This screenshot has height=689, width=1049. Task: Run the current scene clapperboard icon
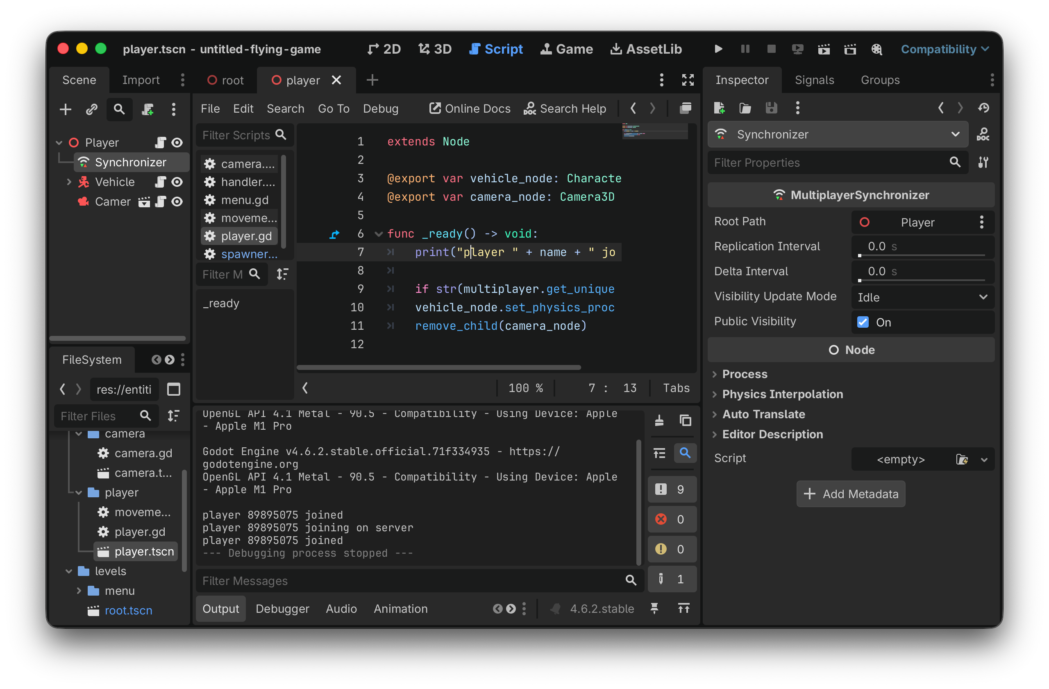[824, 49]
